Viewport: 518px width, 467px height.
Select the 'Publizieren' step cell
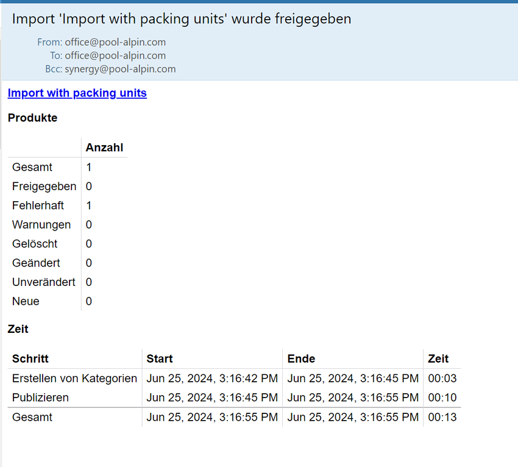point(40,397)
